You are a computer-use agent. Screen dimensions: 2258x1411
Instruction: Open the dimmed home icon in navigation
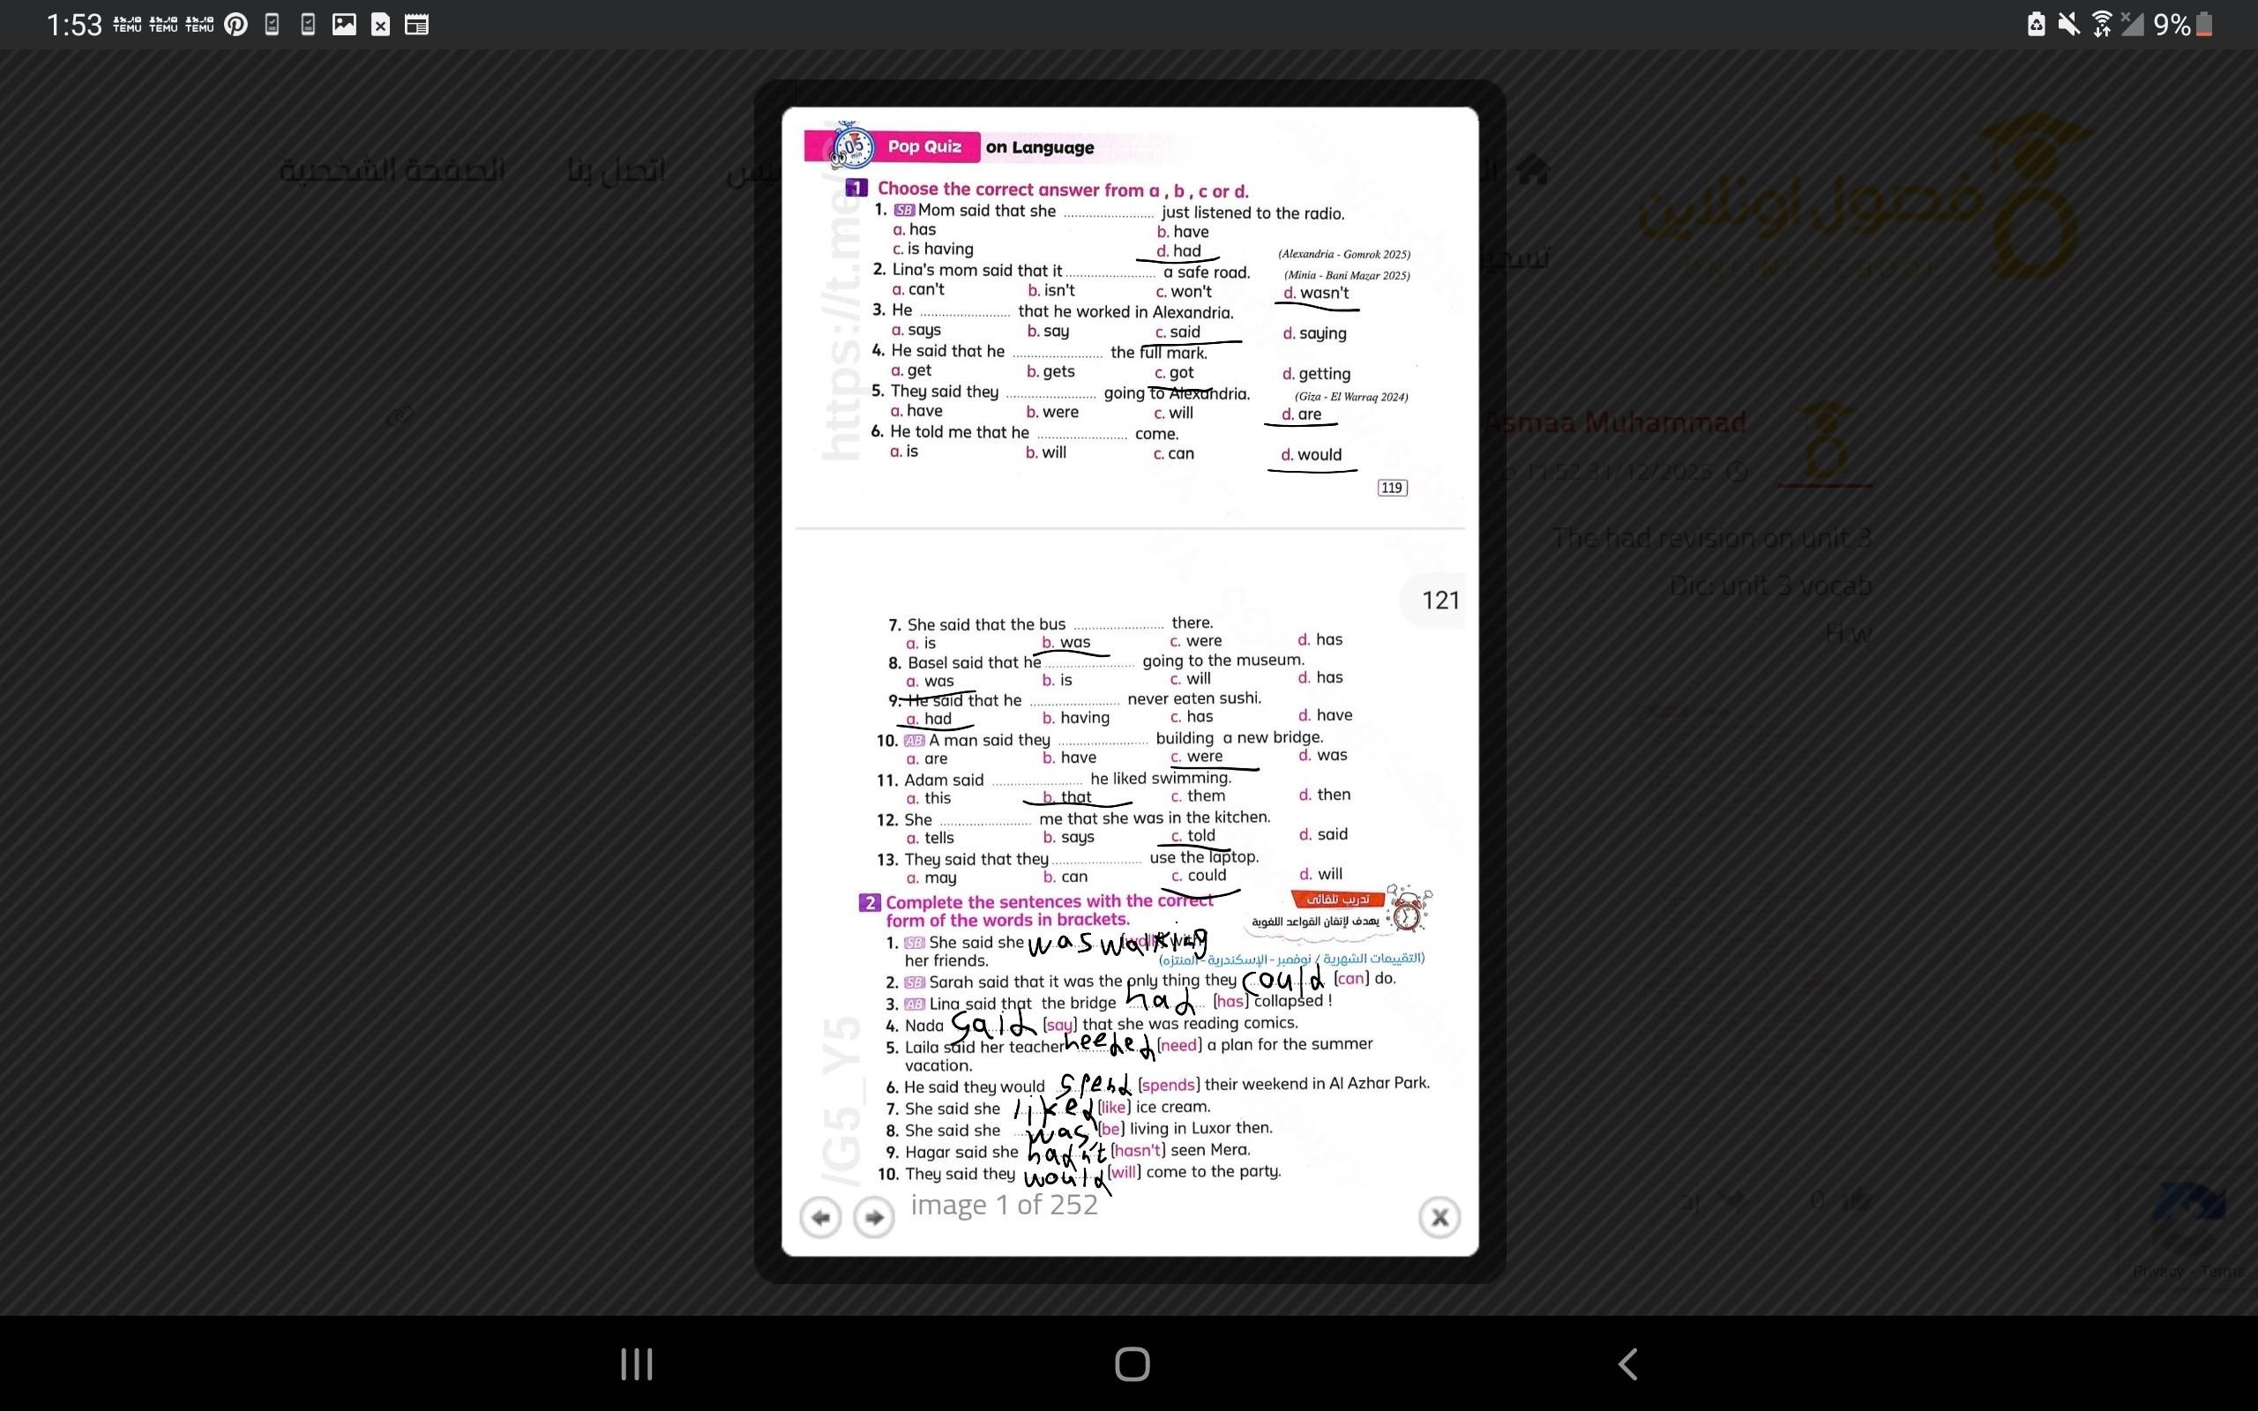(1532, 171)
